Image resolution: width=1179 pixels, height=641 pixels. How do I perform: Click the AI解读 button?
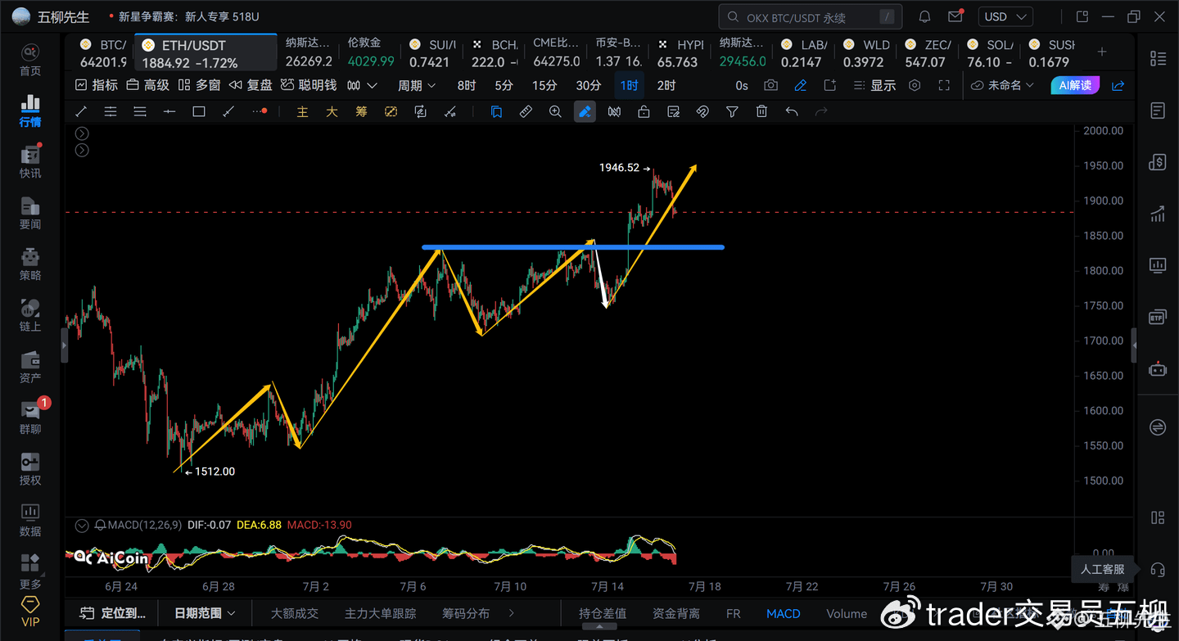click(1075, 85)
